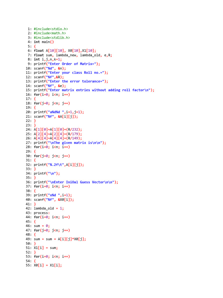
Task: Click the A[4][4]=A[4][4]+(R/149) line
Action: [x=58, y=138]
